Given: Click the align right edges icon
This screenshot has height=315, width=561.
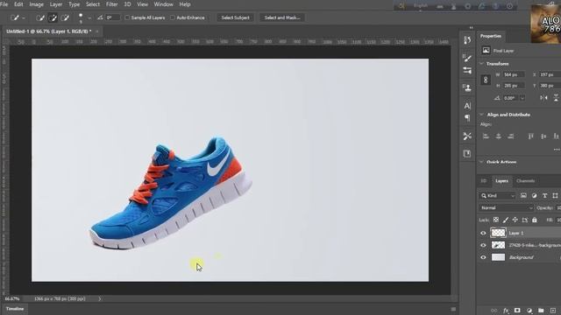Looking at the screenshot, I should tap(510, 136).
